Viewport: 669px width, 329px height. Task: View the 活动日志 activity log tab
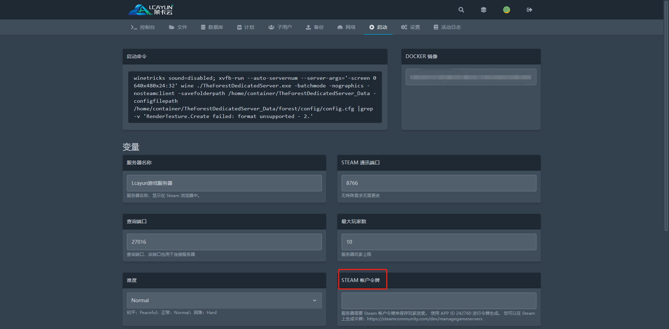click(447, 27)
